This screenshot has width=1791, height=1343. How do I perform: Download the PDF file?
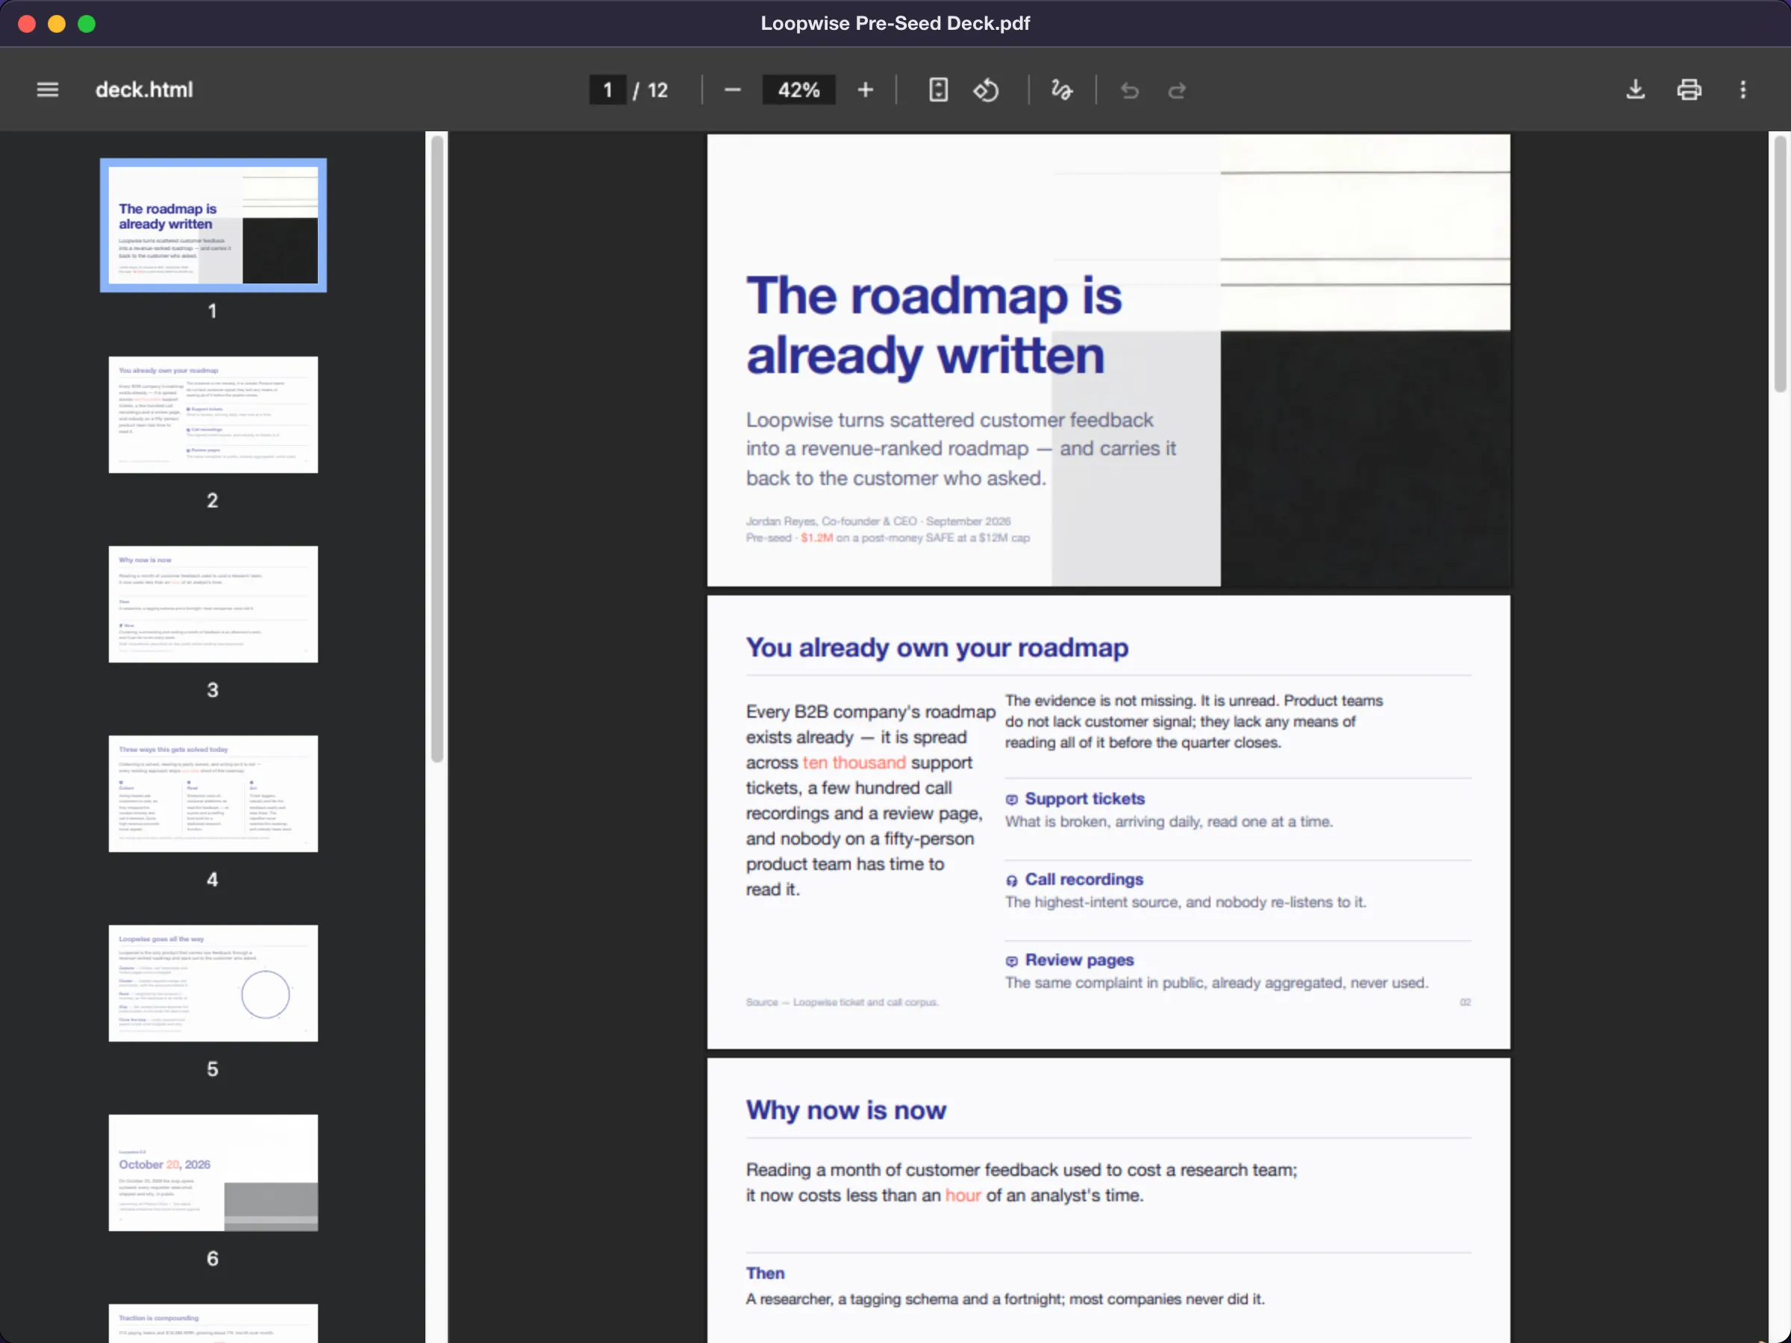pyautogui.click(x=1636, y=90)
